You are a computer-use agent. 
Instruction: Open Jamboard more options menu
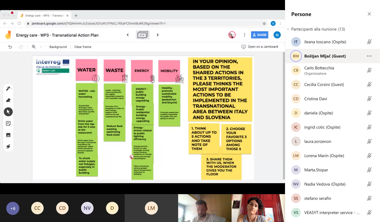click(x=244, y=35)
